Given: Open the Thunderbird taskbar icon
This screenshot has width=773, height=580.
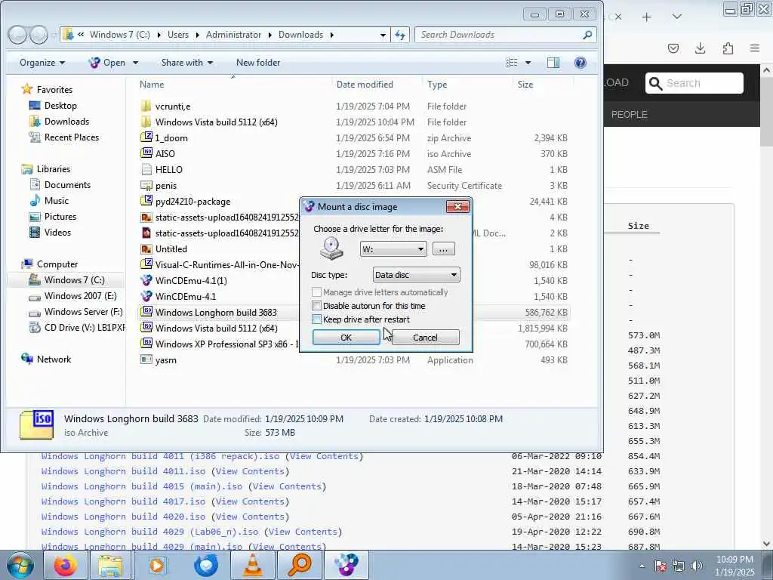Looking at the screenshot, I should [x=205, y=565].
